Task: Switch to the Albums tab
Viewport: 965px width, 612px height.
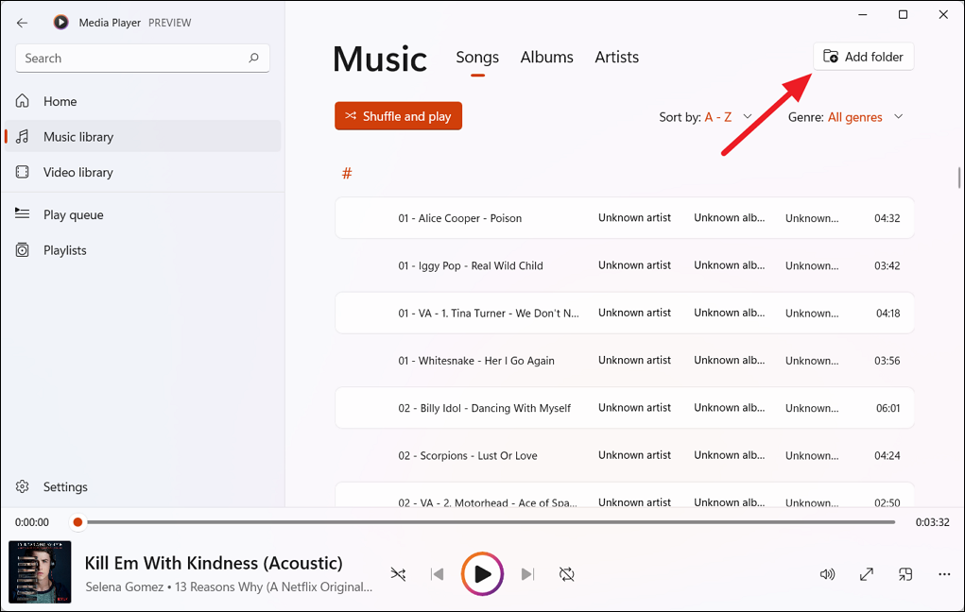Action: (546, 57)
